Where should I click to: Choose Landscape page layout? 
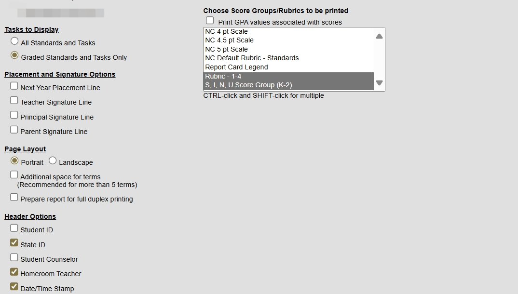(53, 160)
